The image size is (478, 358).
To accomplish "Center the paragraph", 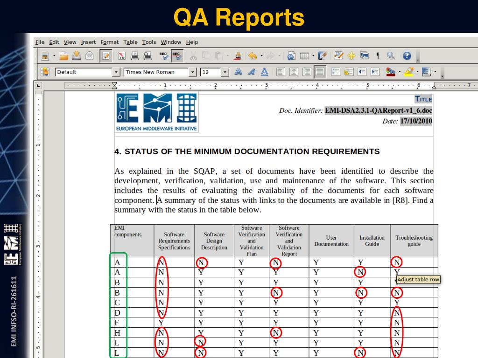I will tap(294, 72).
